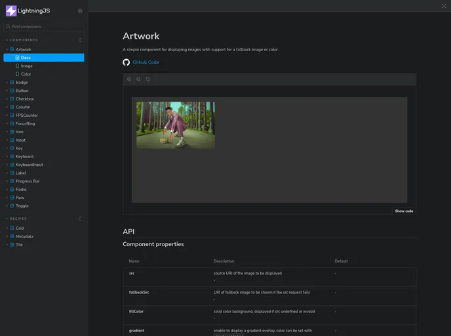Click the Name column header

coord(134,261)
